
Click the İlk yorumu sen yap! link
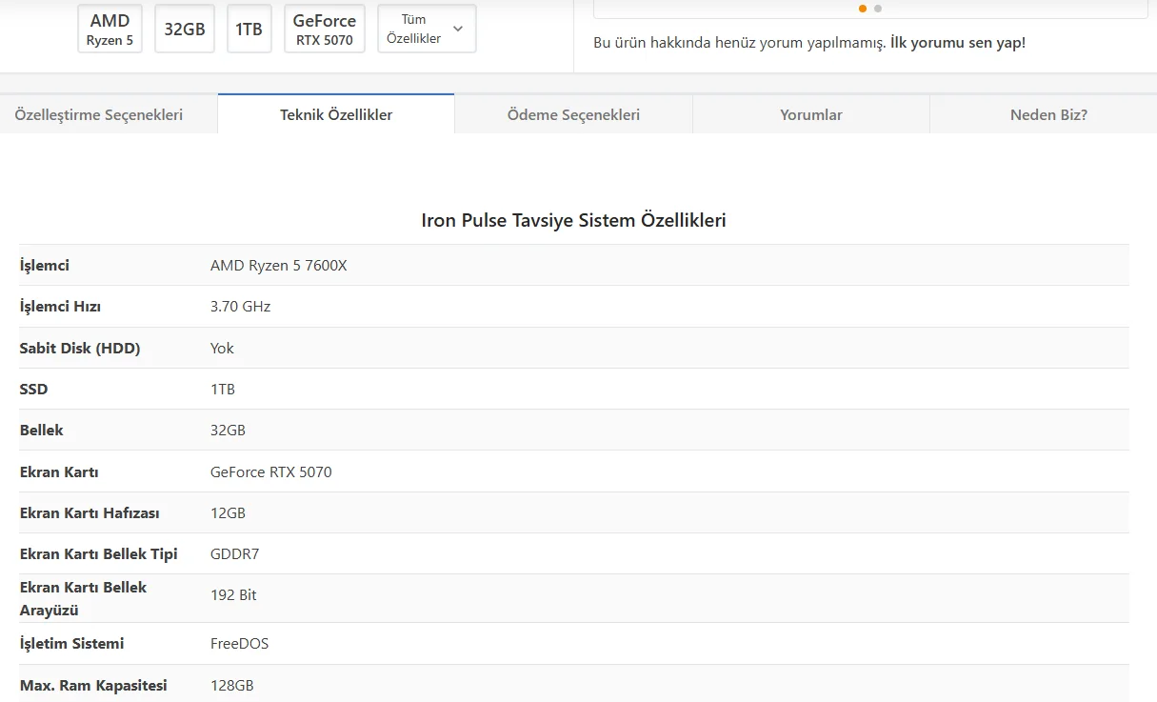(x=958, y=43)
